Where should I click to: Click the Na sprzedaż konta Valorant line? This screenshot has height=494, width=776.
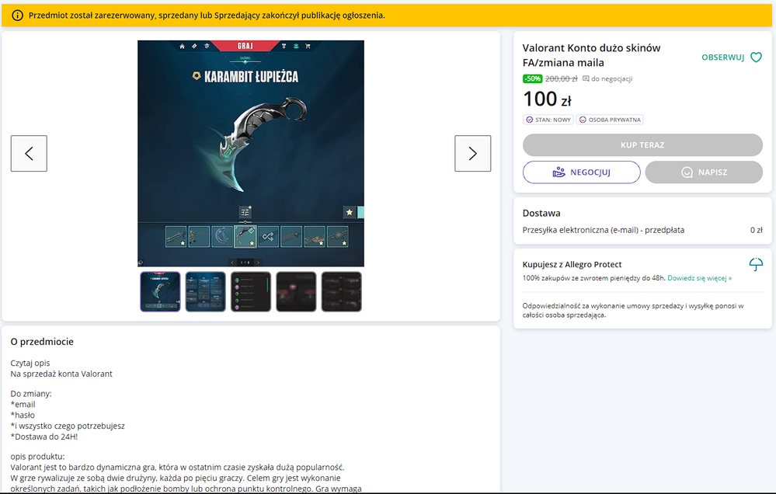(61, 374)
